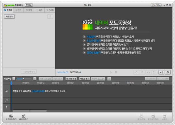
Task: Toggle the preview volume speaker
Action: point(161,72)
